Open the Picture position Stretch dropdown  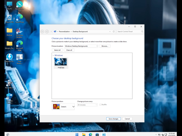point(63,107)
